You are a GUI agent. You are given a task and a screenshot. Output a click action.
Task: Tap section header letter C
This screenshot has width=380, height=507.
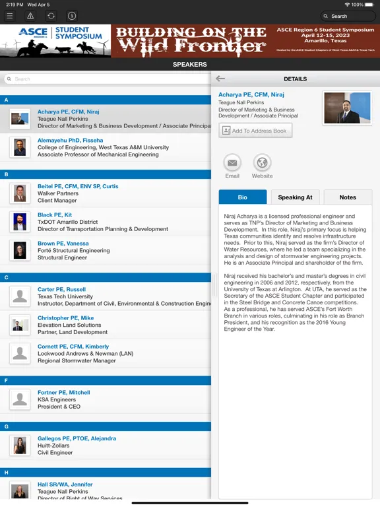point(6,278)
